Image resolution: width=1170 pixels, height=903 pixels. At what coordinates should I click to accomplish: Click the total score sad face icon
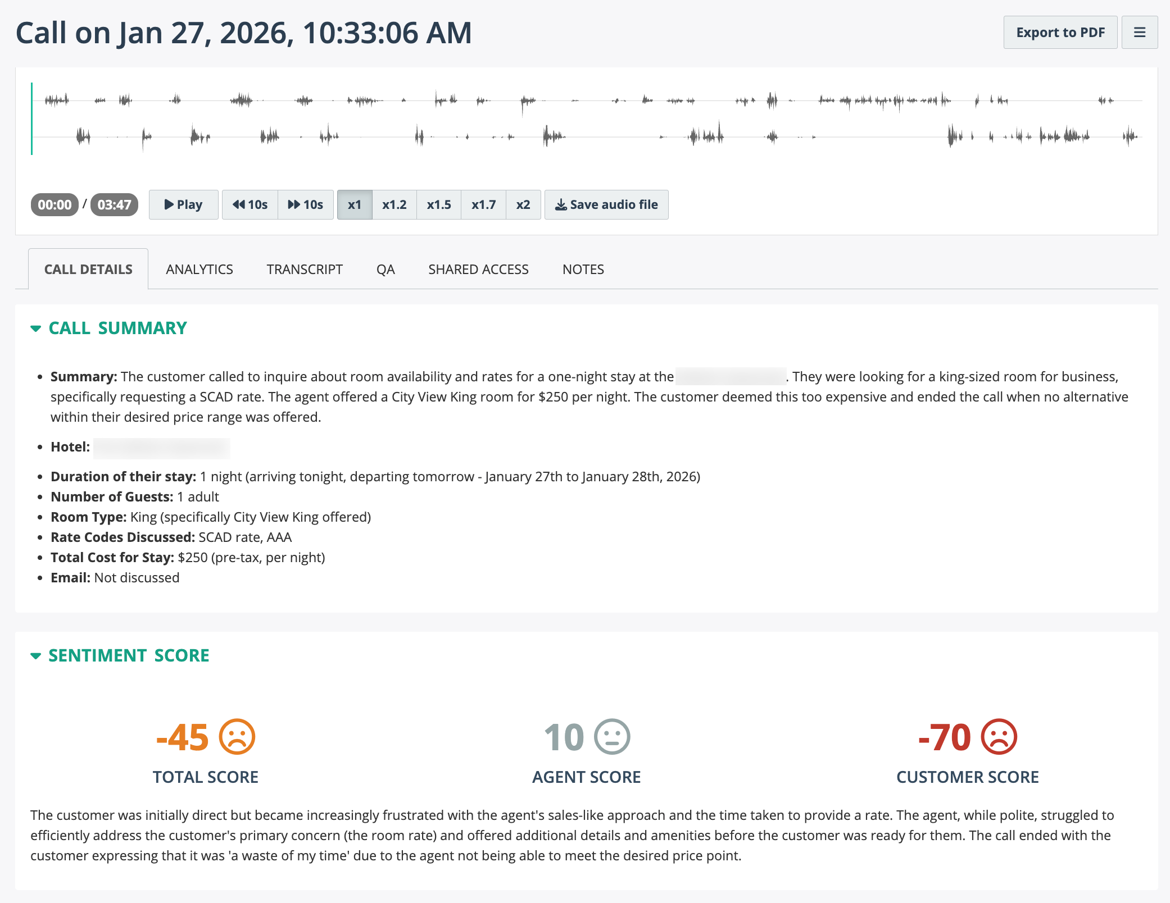point(237,736)
